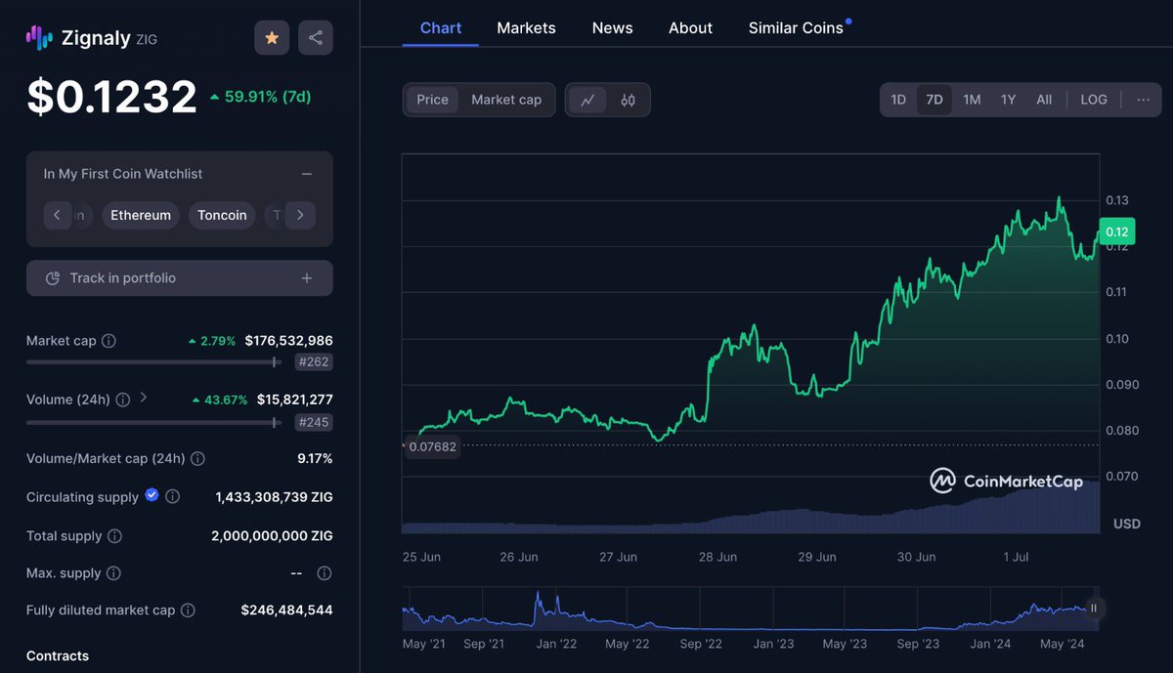Click Fully diluted market cap info icon
1173x673 pixels.
(x=188, y=610)
